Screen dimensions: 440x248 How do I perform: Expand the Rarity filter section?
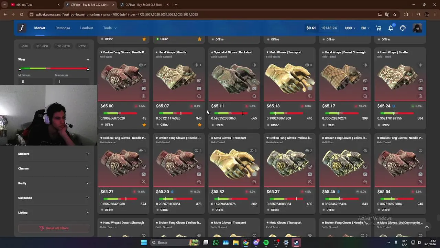pyautogui.click(x=53, y=183)
